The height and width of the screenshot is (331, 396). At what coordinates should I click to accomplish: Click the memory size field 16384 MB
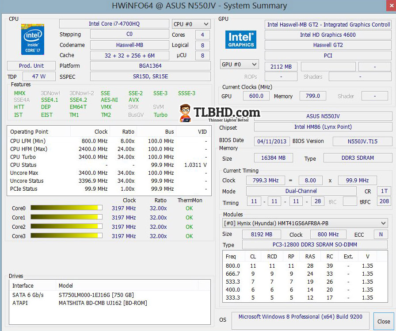[x=273, y=158]
